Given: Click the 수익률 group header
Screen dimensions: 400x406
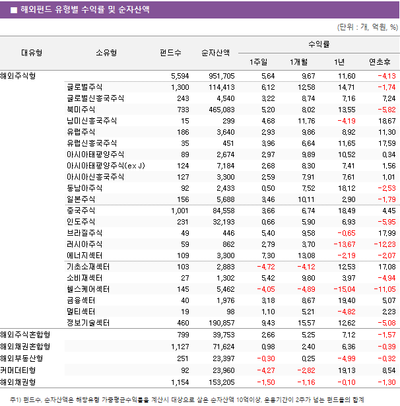Looking at the screenshot, I should point(319,44).
